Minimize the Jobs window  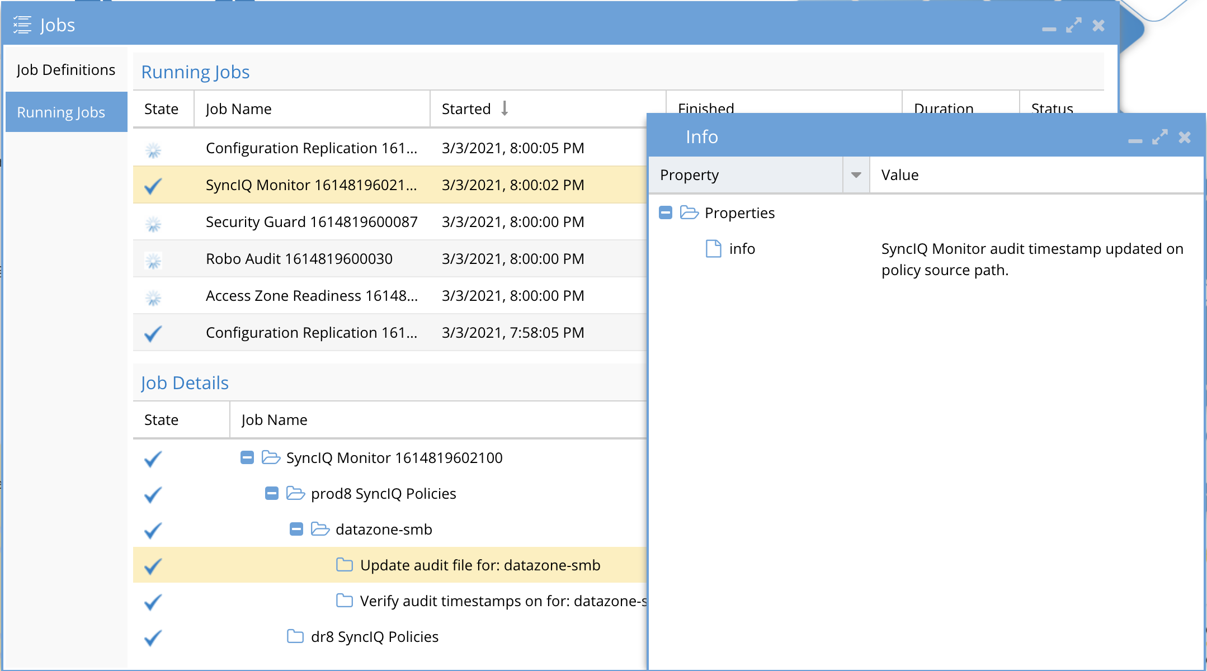1049,29
